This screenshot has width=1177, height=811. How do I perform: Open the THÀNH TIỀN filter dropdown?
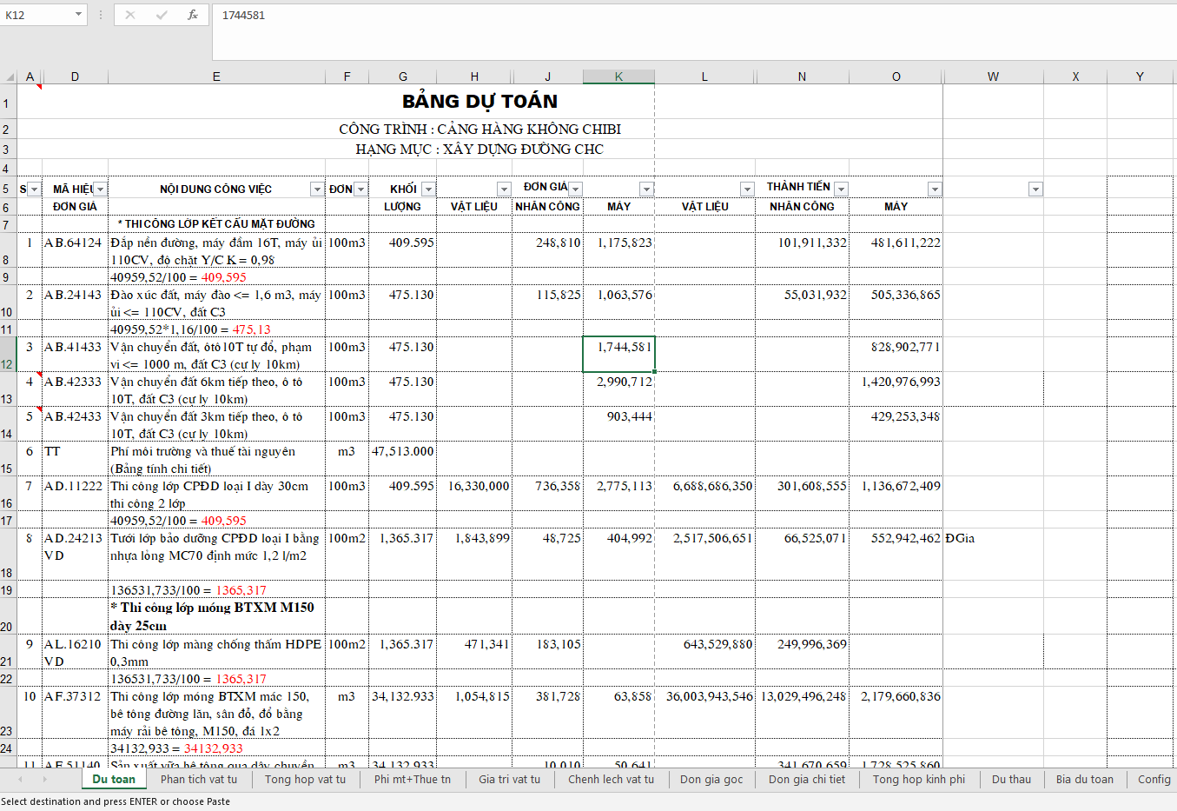[x=841, y=189]
